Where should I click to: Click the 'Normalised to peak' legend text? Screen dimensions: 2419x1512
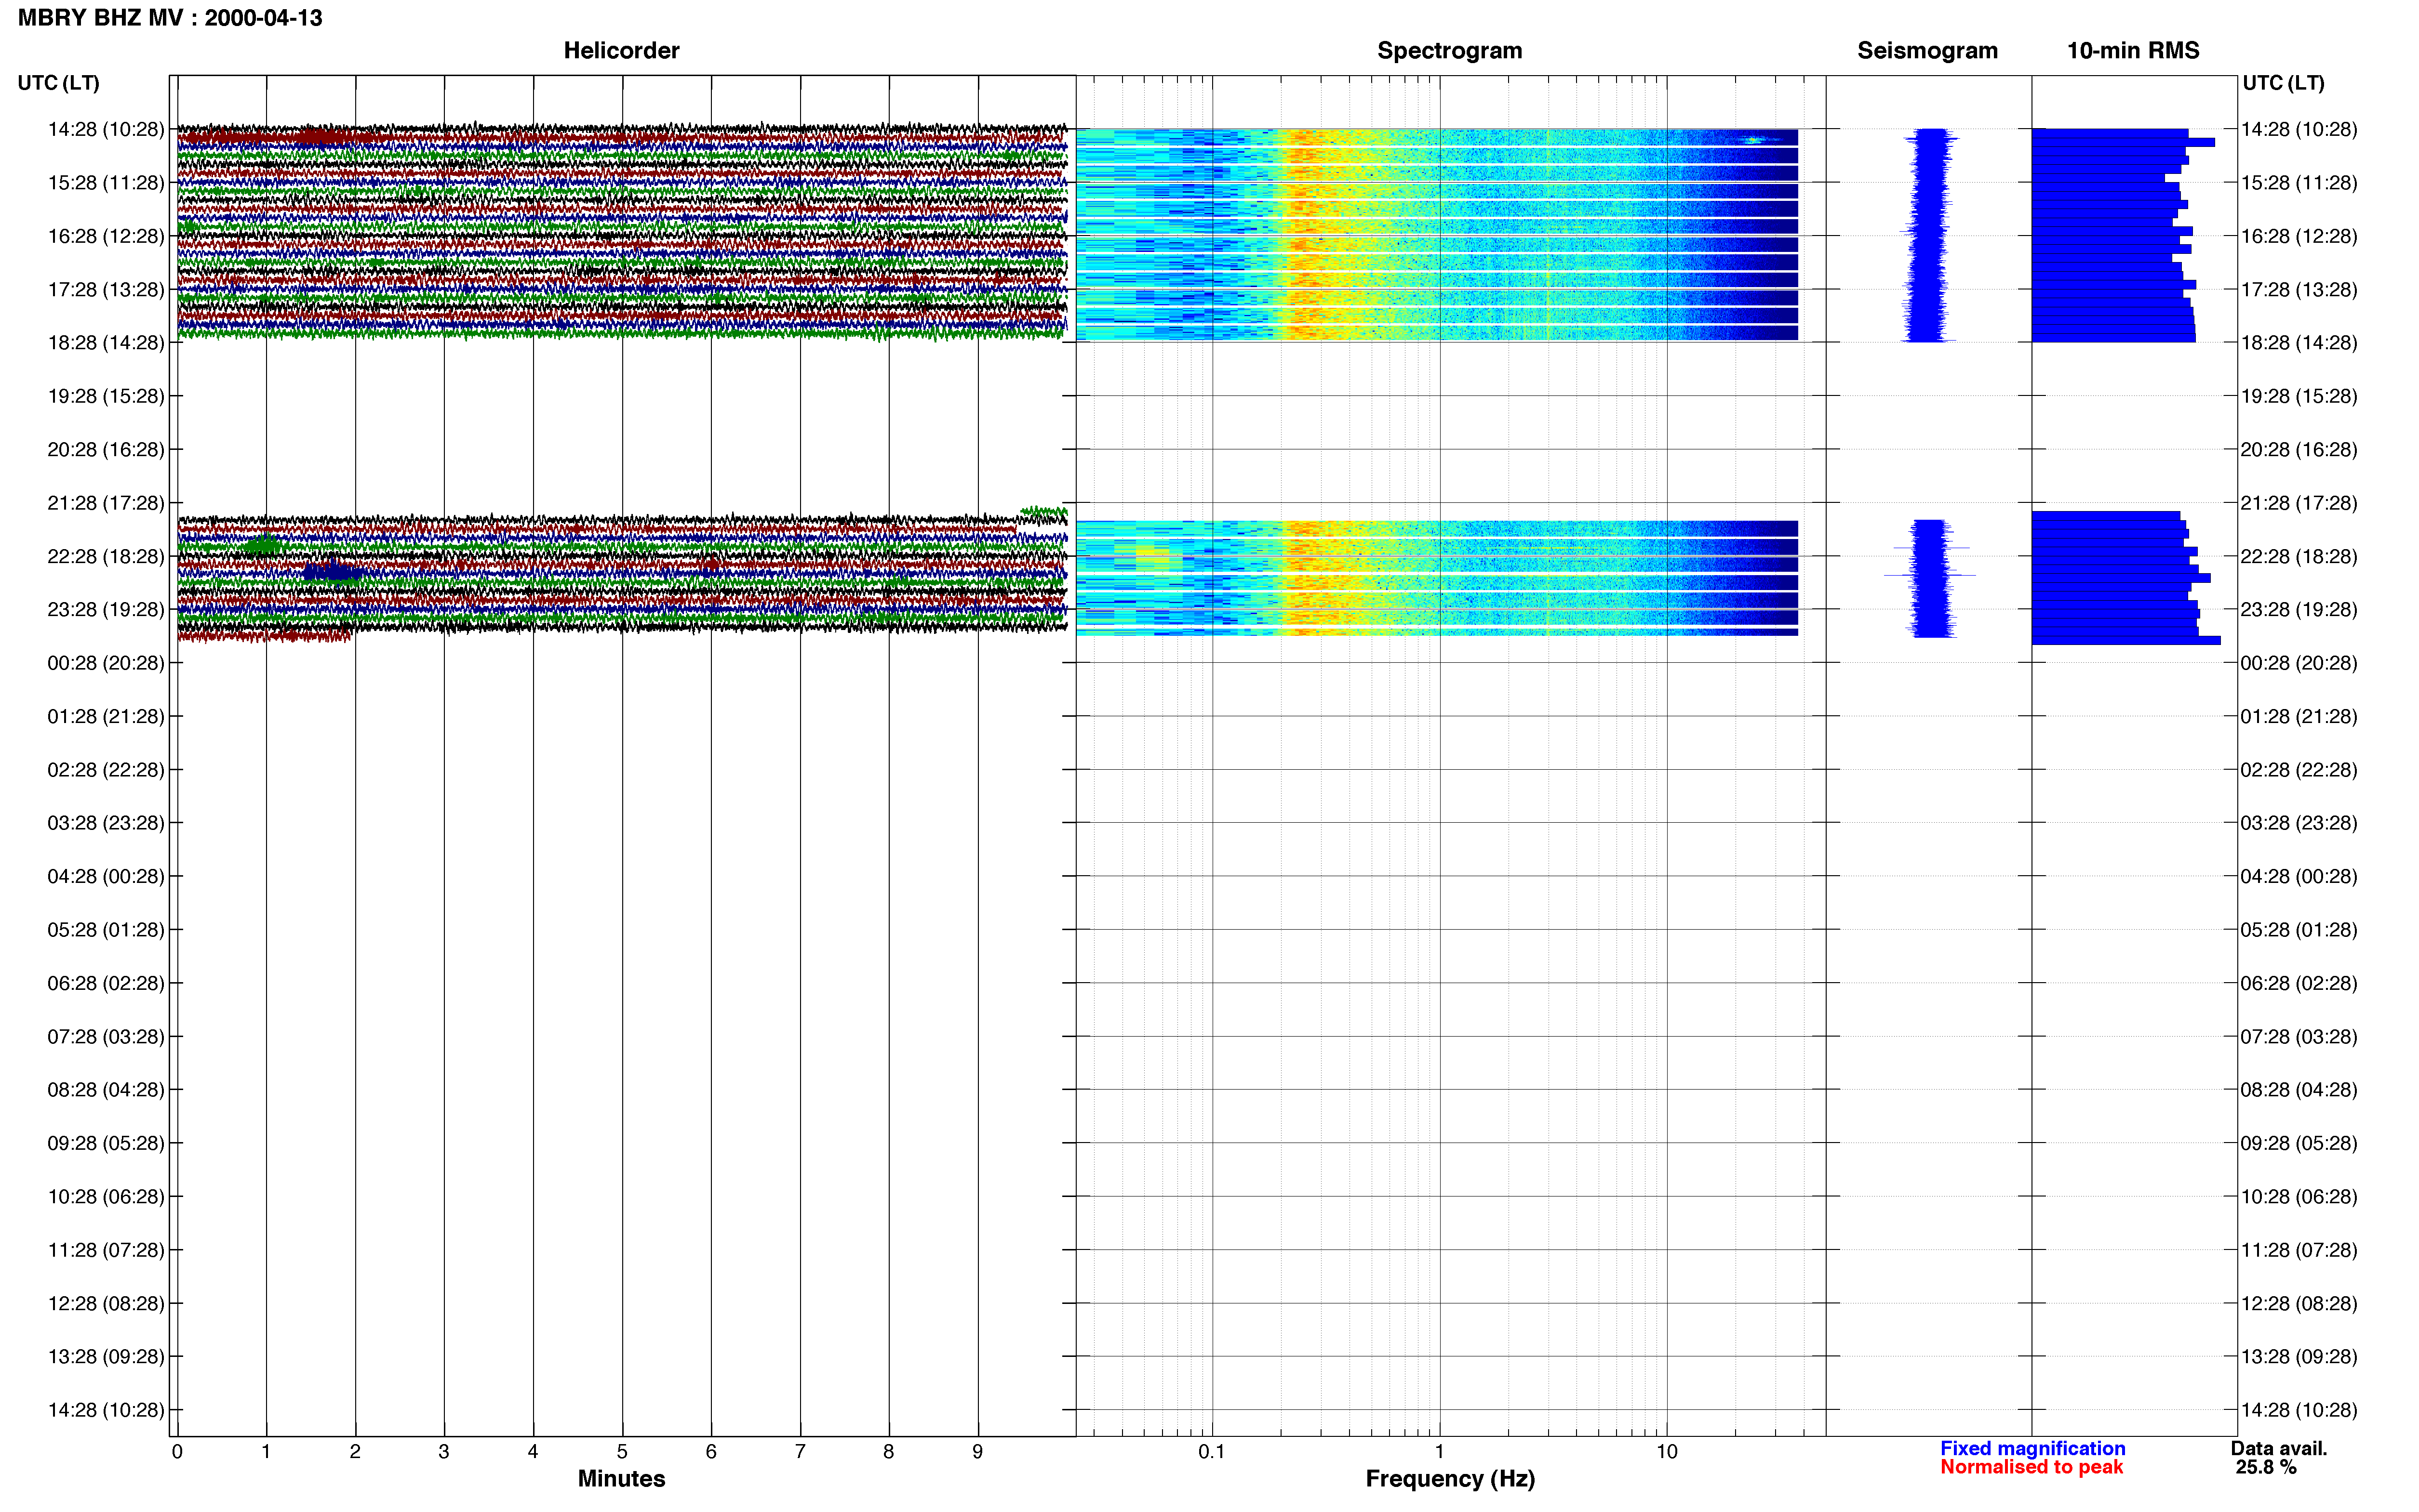point(2031,1467)
